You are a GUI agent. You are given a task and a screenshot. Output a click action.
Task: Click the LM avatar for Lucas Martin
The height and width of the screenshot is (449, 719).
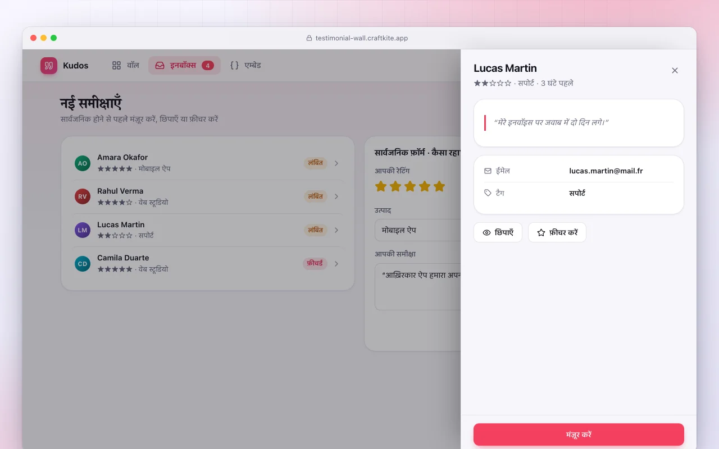point(83,230)
